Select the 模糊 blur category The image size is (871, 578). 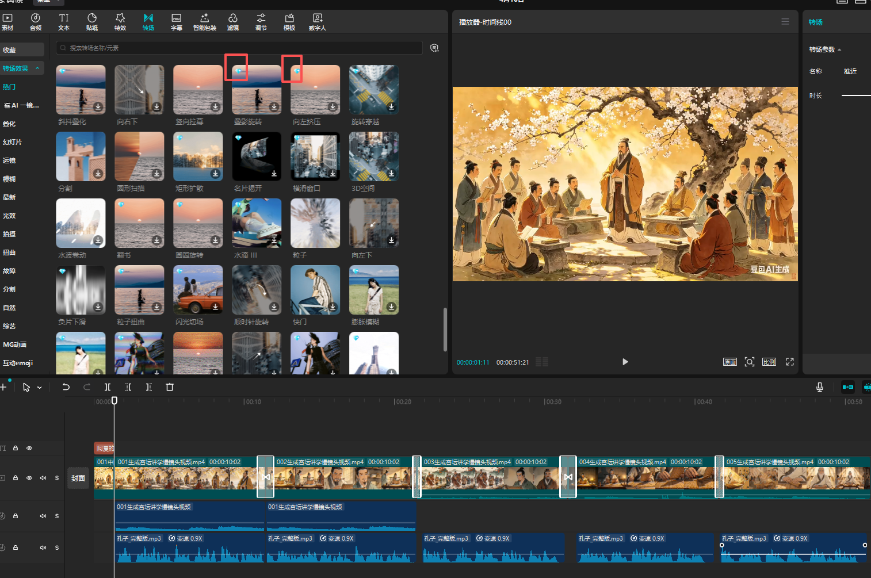[9, 179]
